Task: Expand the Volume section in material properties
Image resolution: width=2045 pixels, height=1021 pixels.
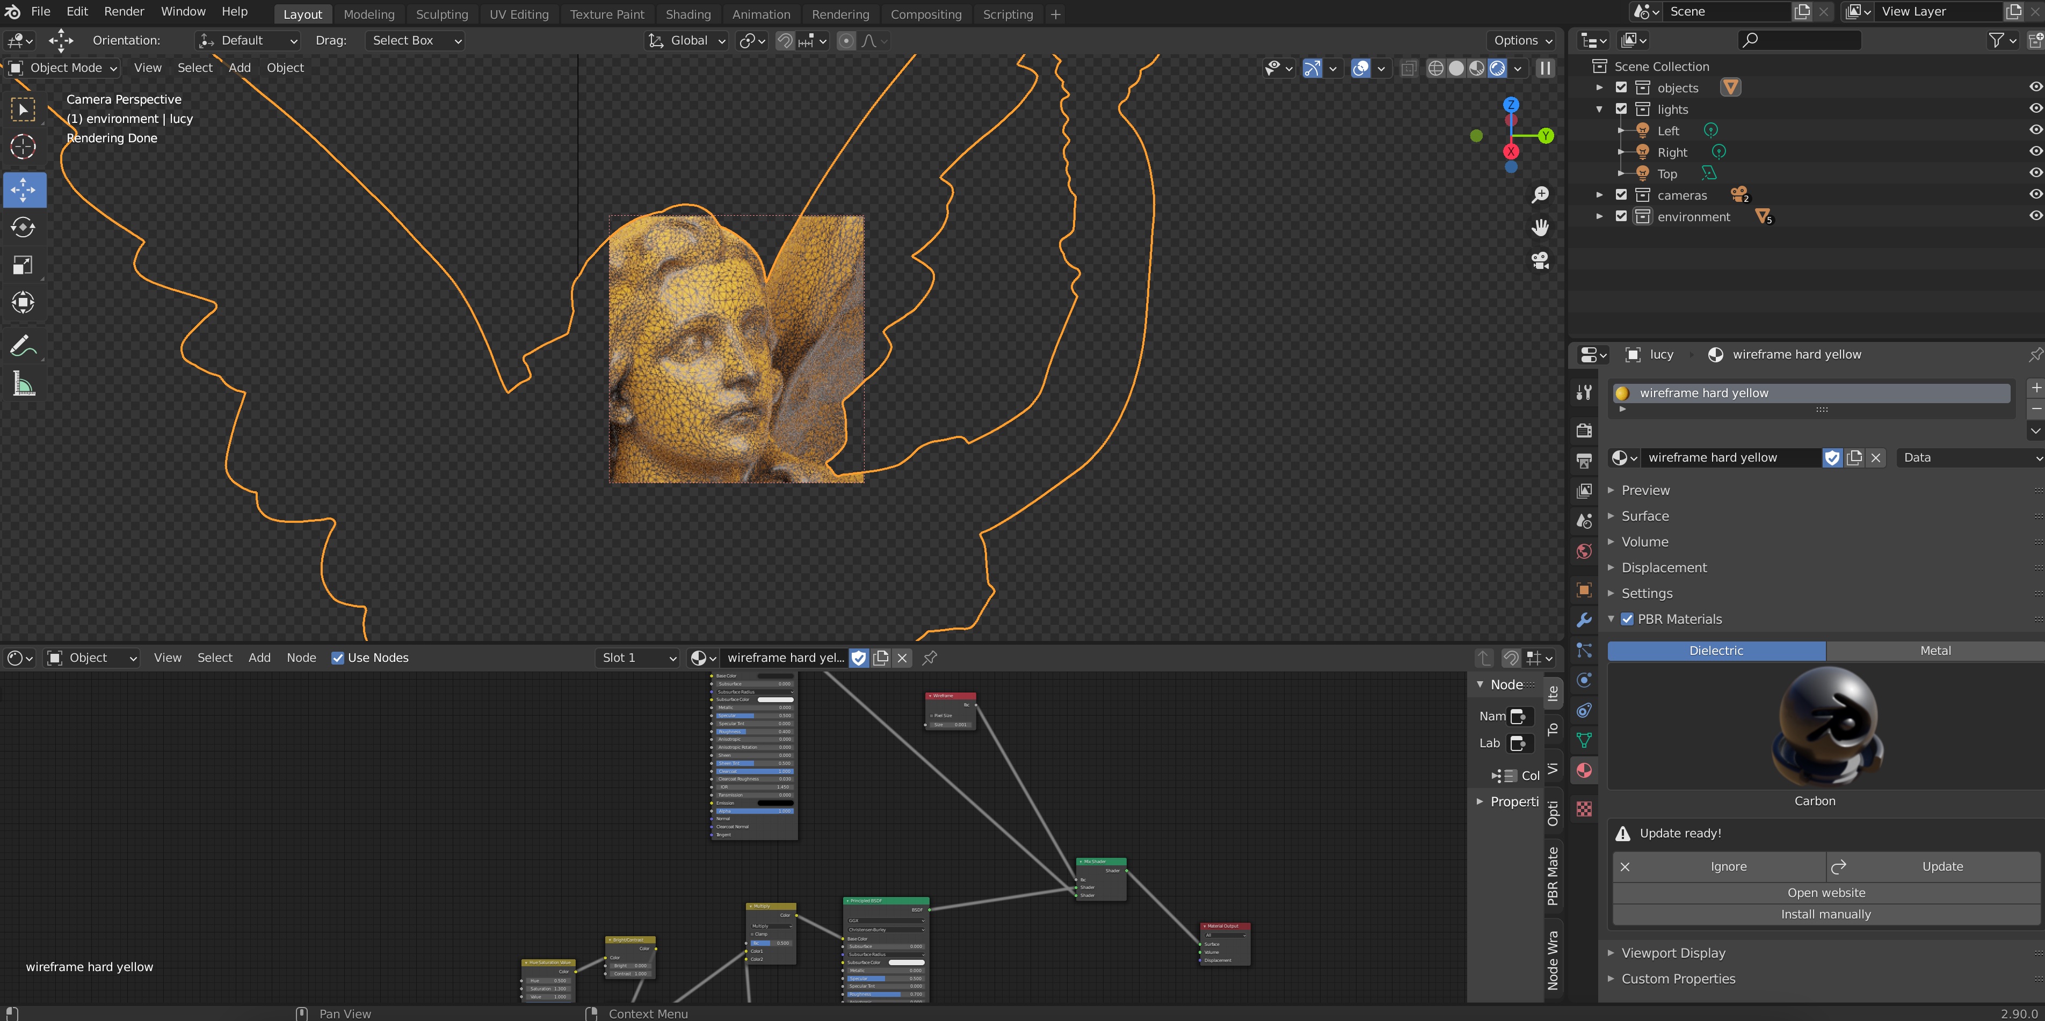Action: 1643,541
